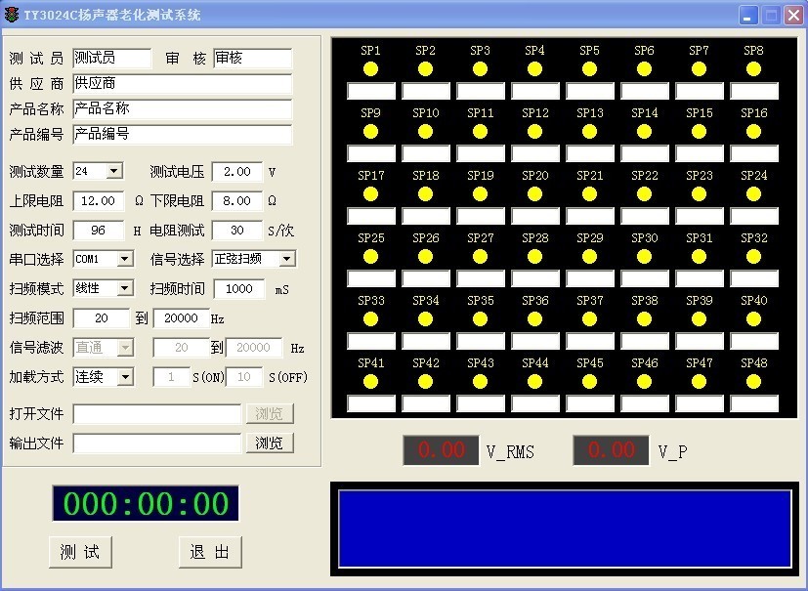Click the 退出 exit button

tap(210, 552)
